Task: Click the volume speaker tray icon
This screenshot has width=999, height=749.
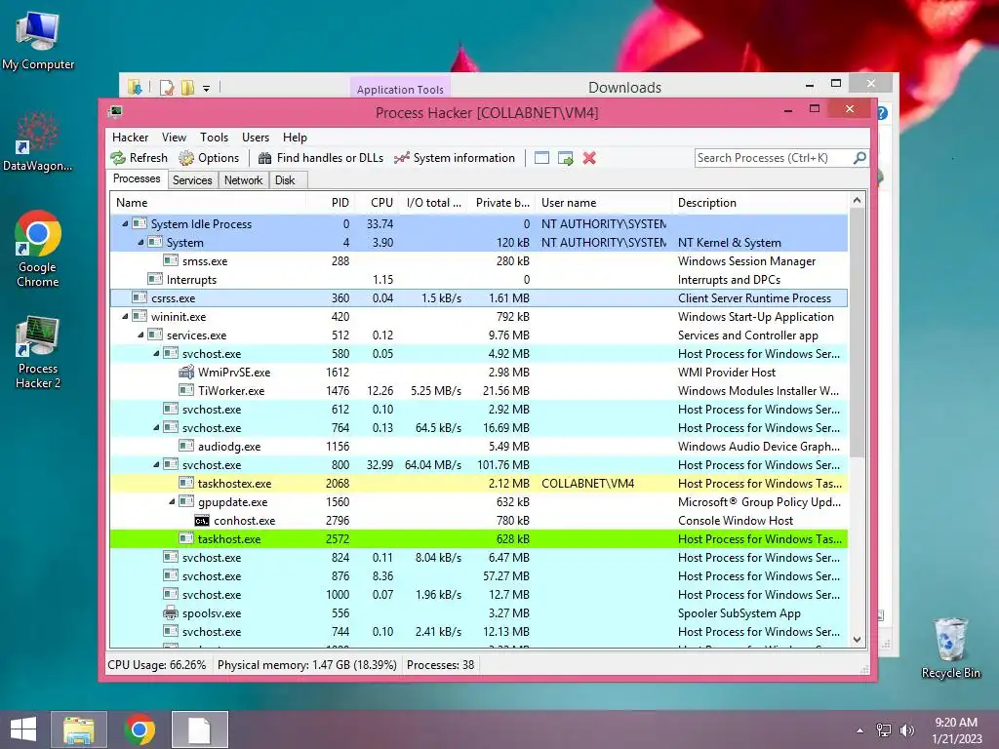Action: pos(906,730)
